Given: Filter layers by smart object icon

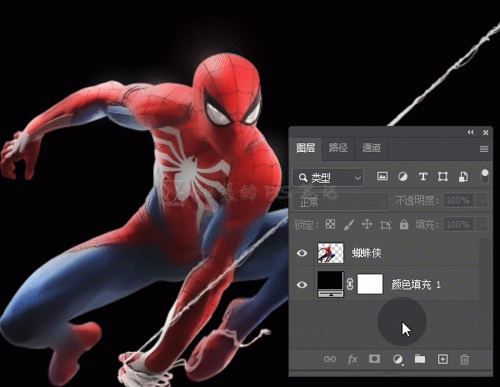Looking at the screenshot, I should click(463, 177).
